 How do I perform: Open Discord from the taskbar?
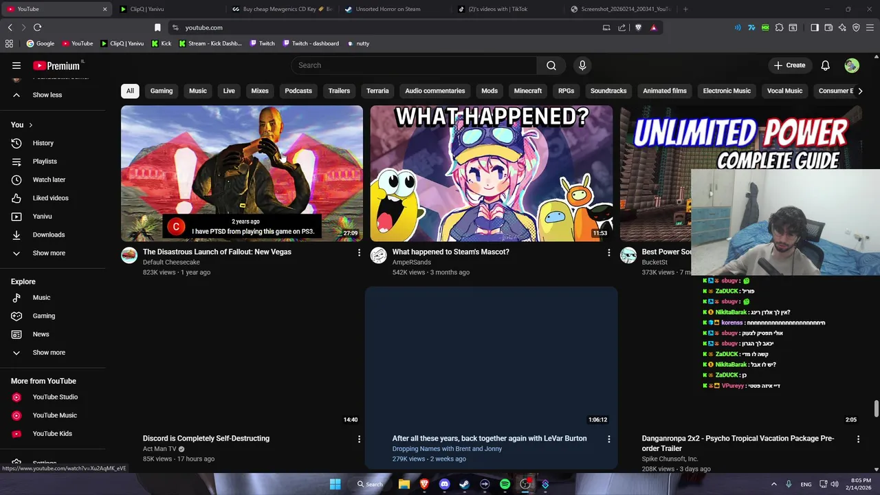point(444,484)
